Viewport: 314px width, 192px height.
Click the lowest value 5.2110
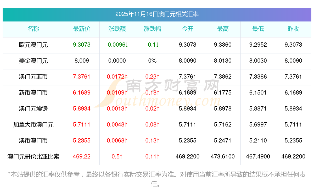pyautogui.click(x=258, y=141)
